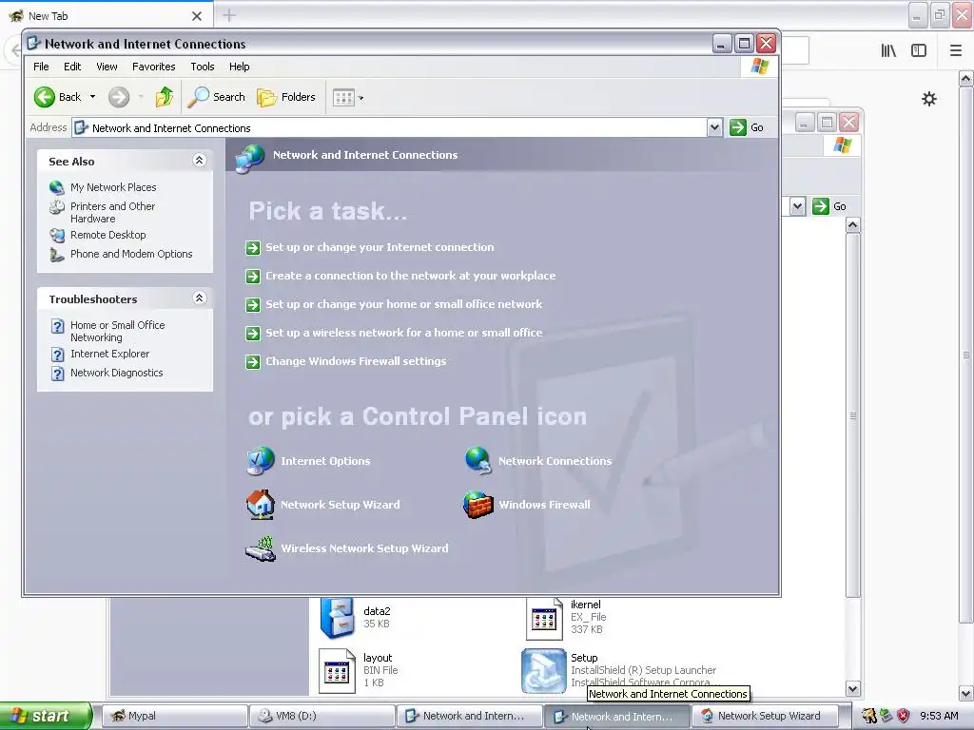Open the Favorites menu
Viewport: 974px width, 730px height.
(153, 67)
